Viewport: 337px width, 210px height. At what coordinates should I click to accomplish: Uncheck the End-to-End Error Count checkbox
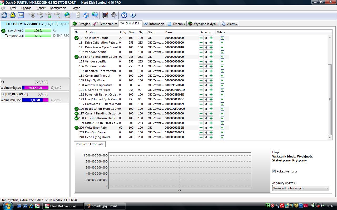(x=222, y=57)
